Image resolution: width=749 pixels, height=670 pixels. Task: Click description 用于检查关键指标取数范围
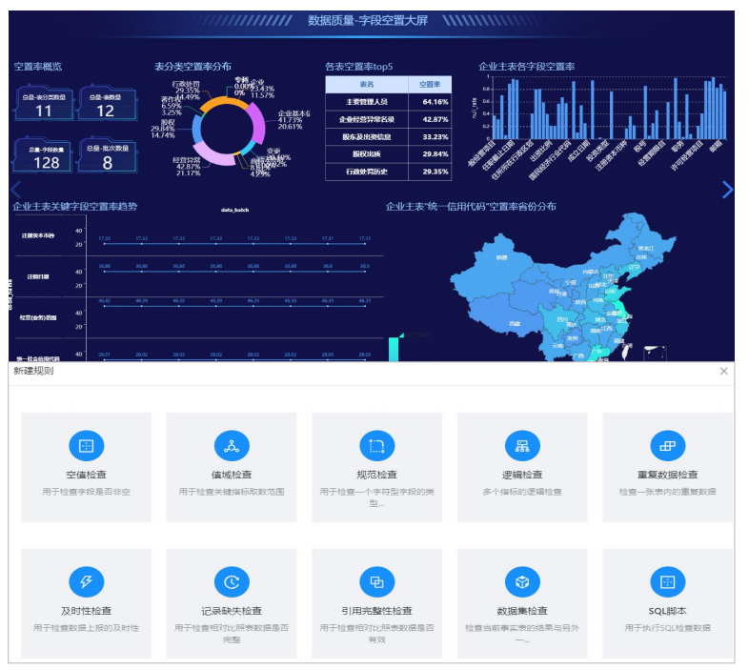point(232,492)
